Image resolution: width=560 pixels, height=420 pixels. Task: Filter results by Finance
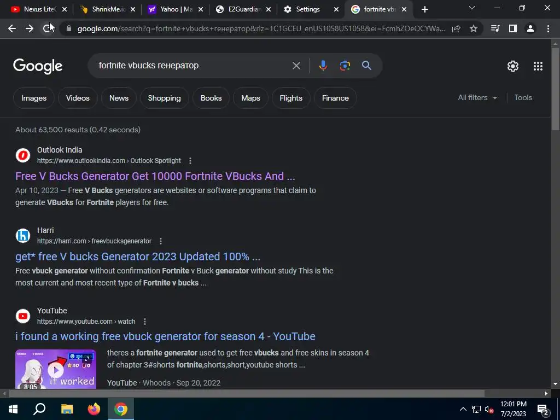click(335, 98)
